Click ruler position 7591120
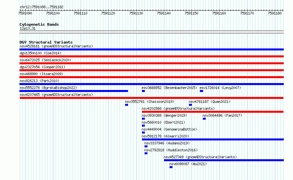 click(108, 13)
